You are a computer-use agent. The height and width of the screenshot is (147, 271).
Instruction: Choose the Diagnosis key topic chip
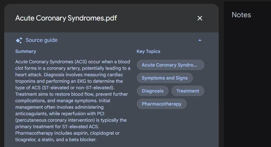tap(152, 91)
